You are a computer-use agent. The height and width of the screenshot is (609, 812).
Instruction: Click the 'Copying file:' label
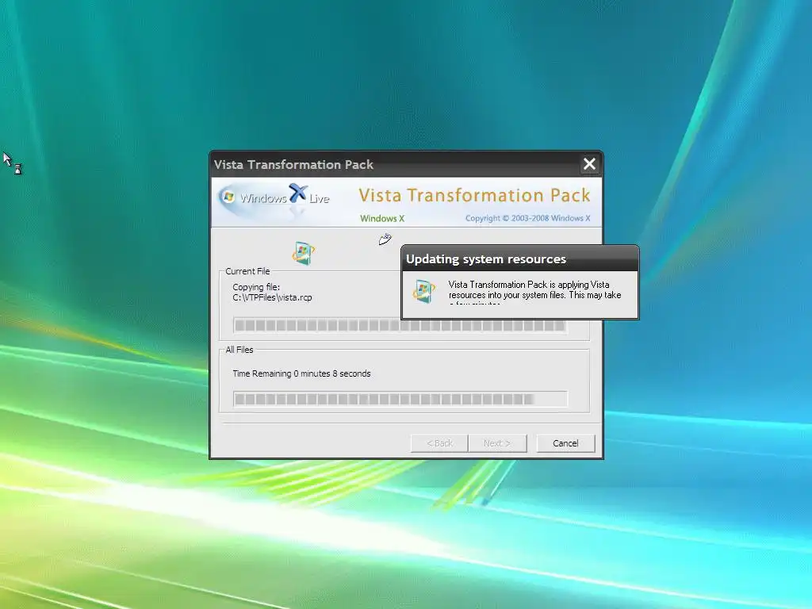(256, 287)
